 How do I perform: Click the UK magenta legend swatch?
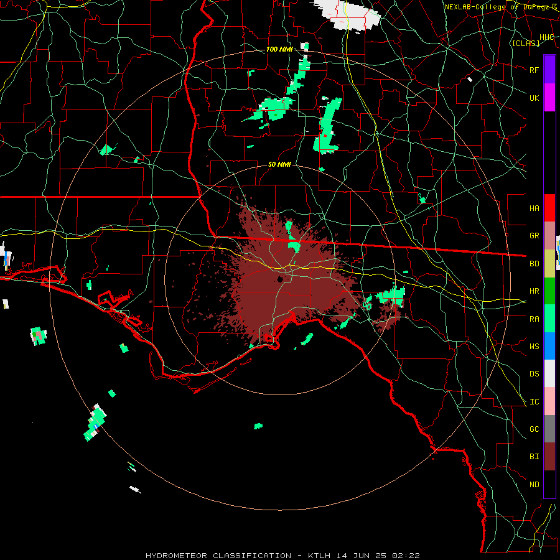pos(549,98)
